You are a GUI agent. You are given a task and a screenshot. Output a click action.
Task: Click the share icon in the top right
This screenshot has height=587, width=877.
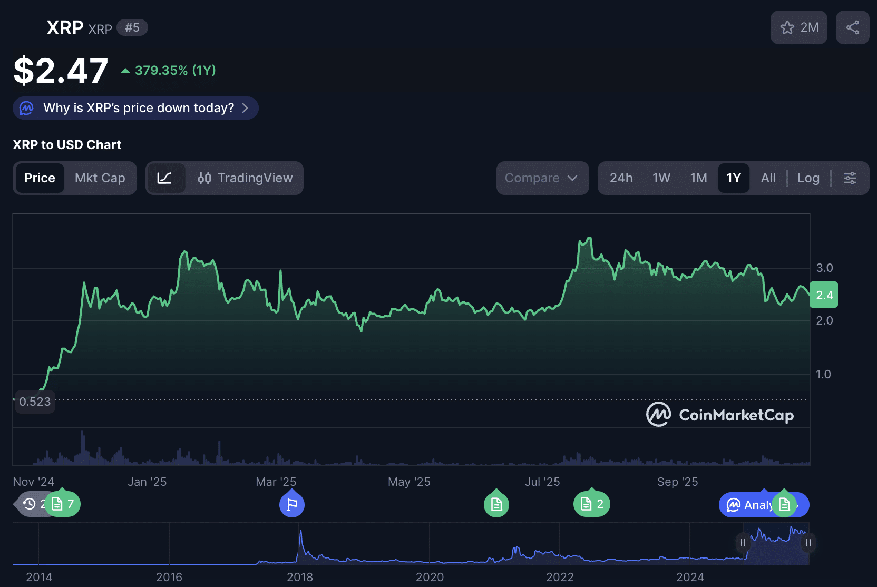(852, 27)
